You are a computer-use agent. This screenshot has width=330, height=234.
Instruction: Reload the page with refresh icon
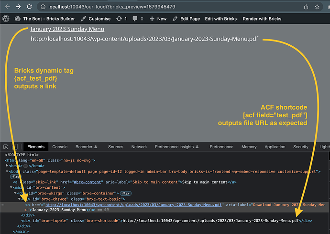29,7
